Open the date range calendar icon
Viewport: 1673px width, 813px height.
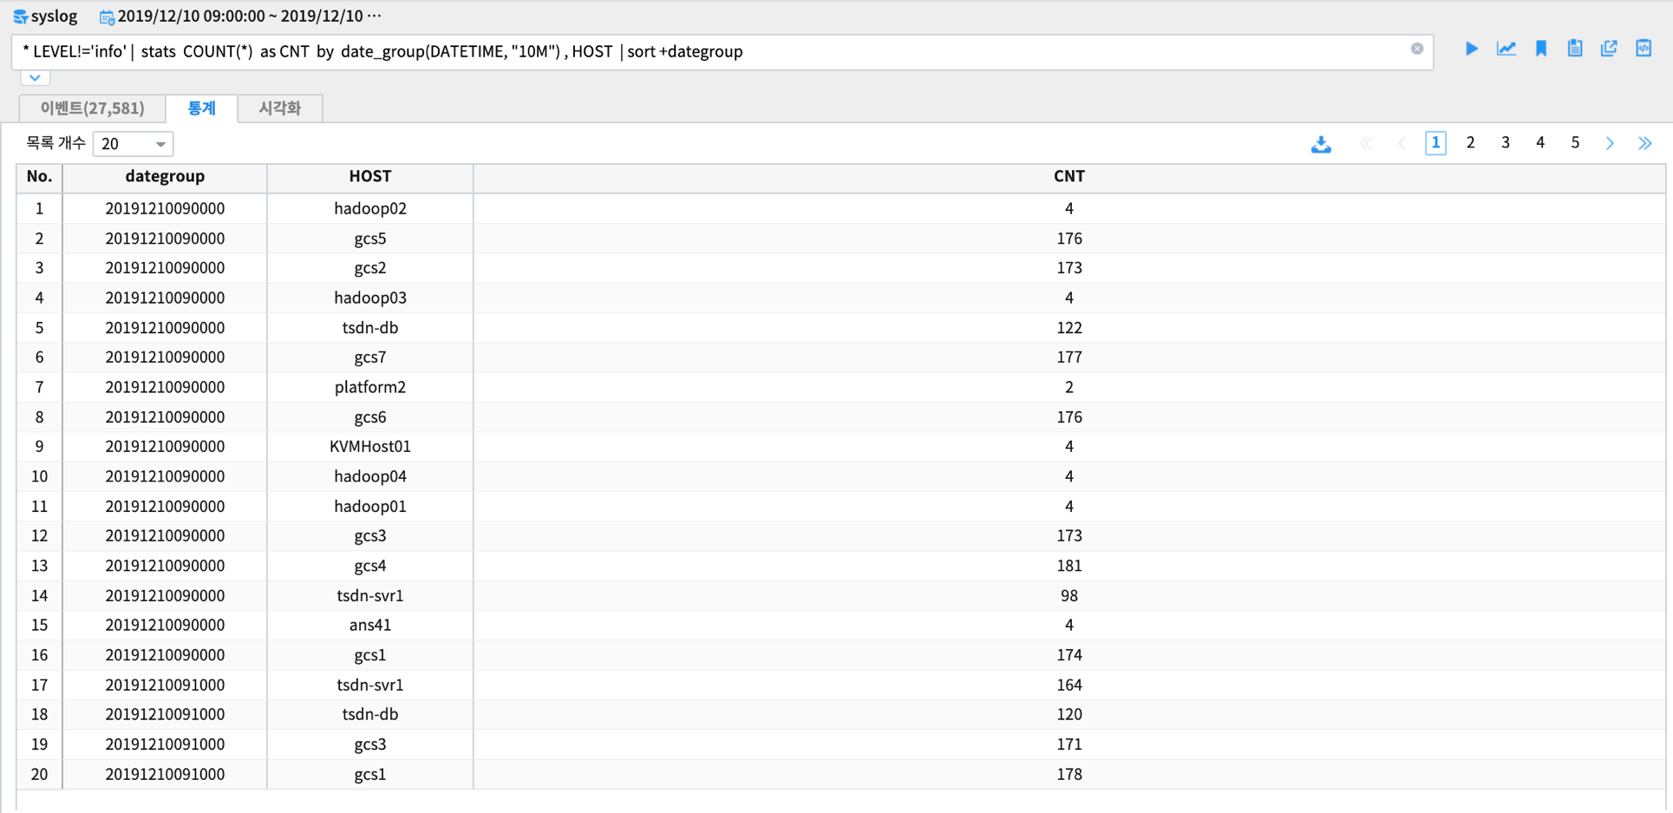coord(107,16)
